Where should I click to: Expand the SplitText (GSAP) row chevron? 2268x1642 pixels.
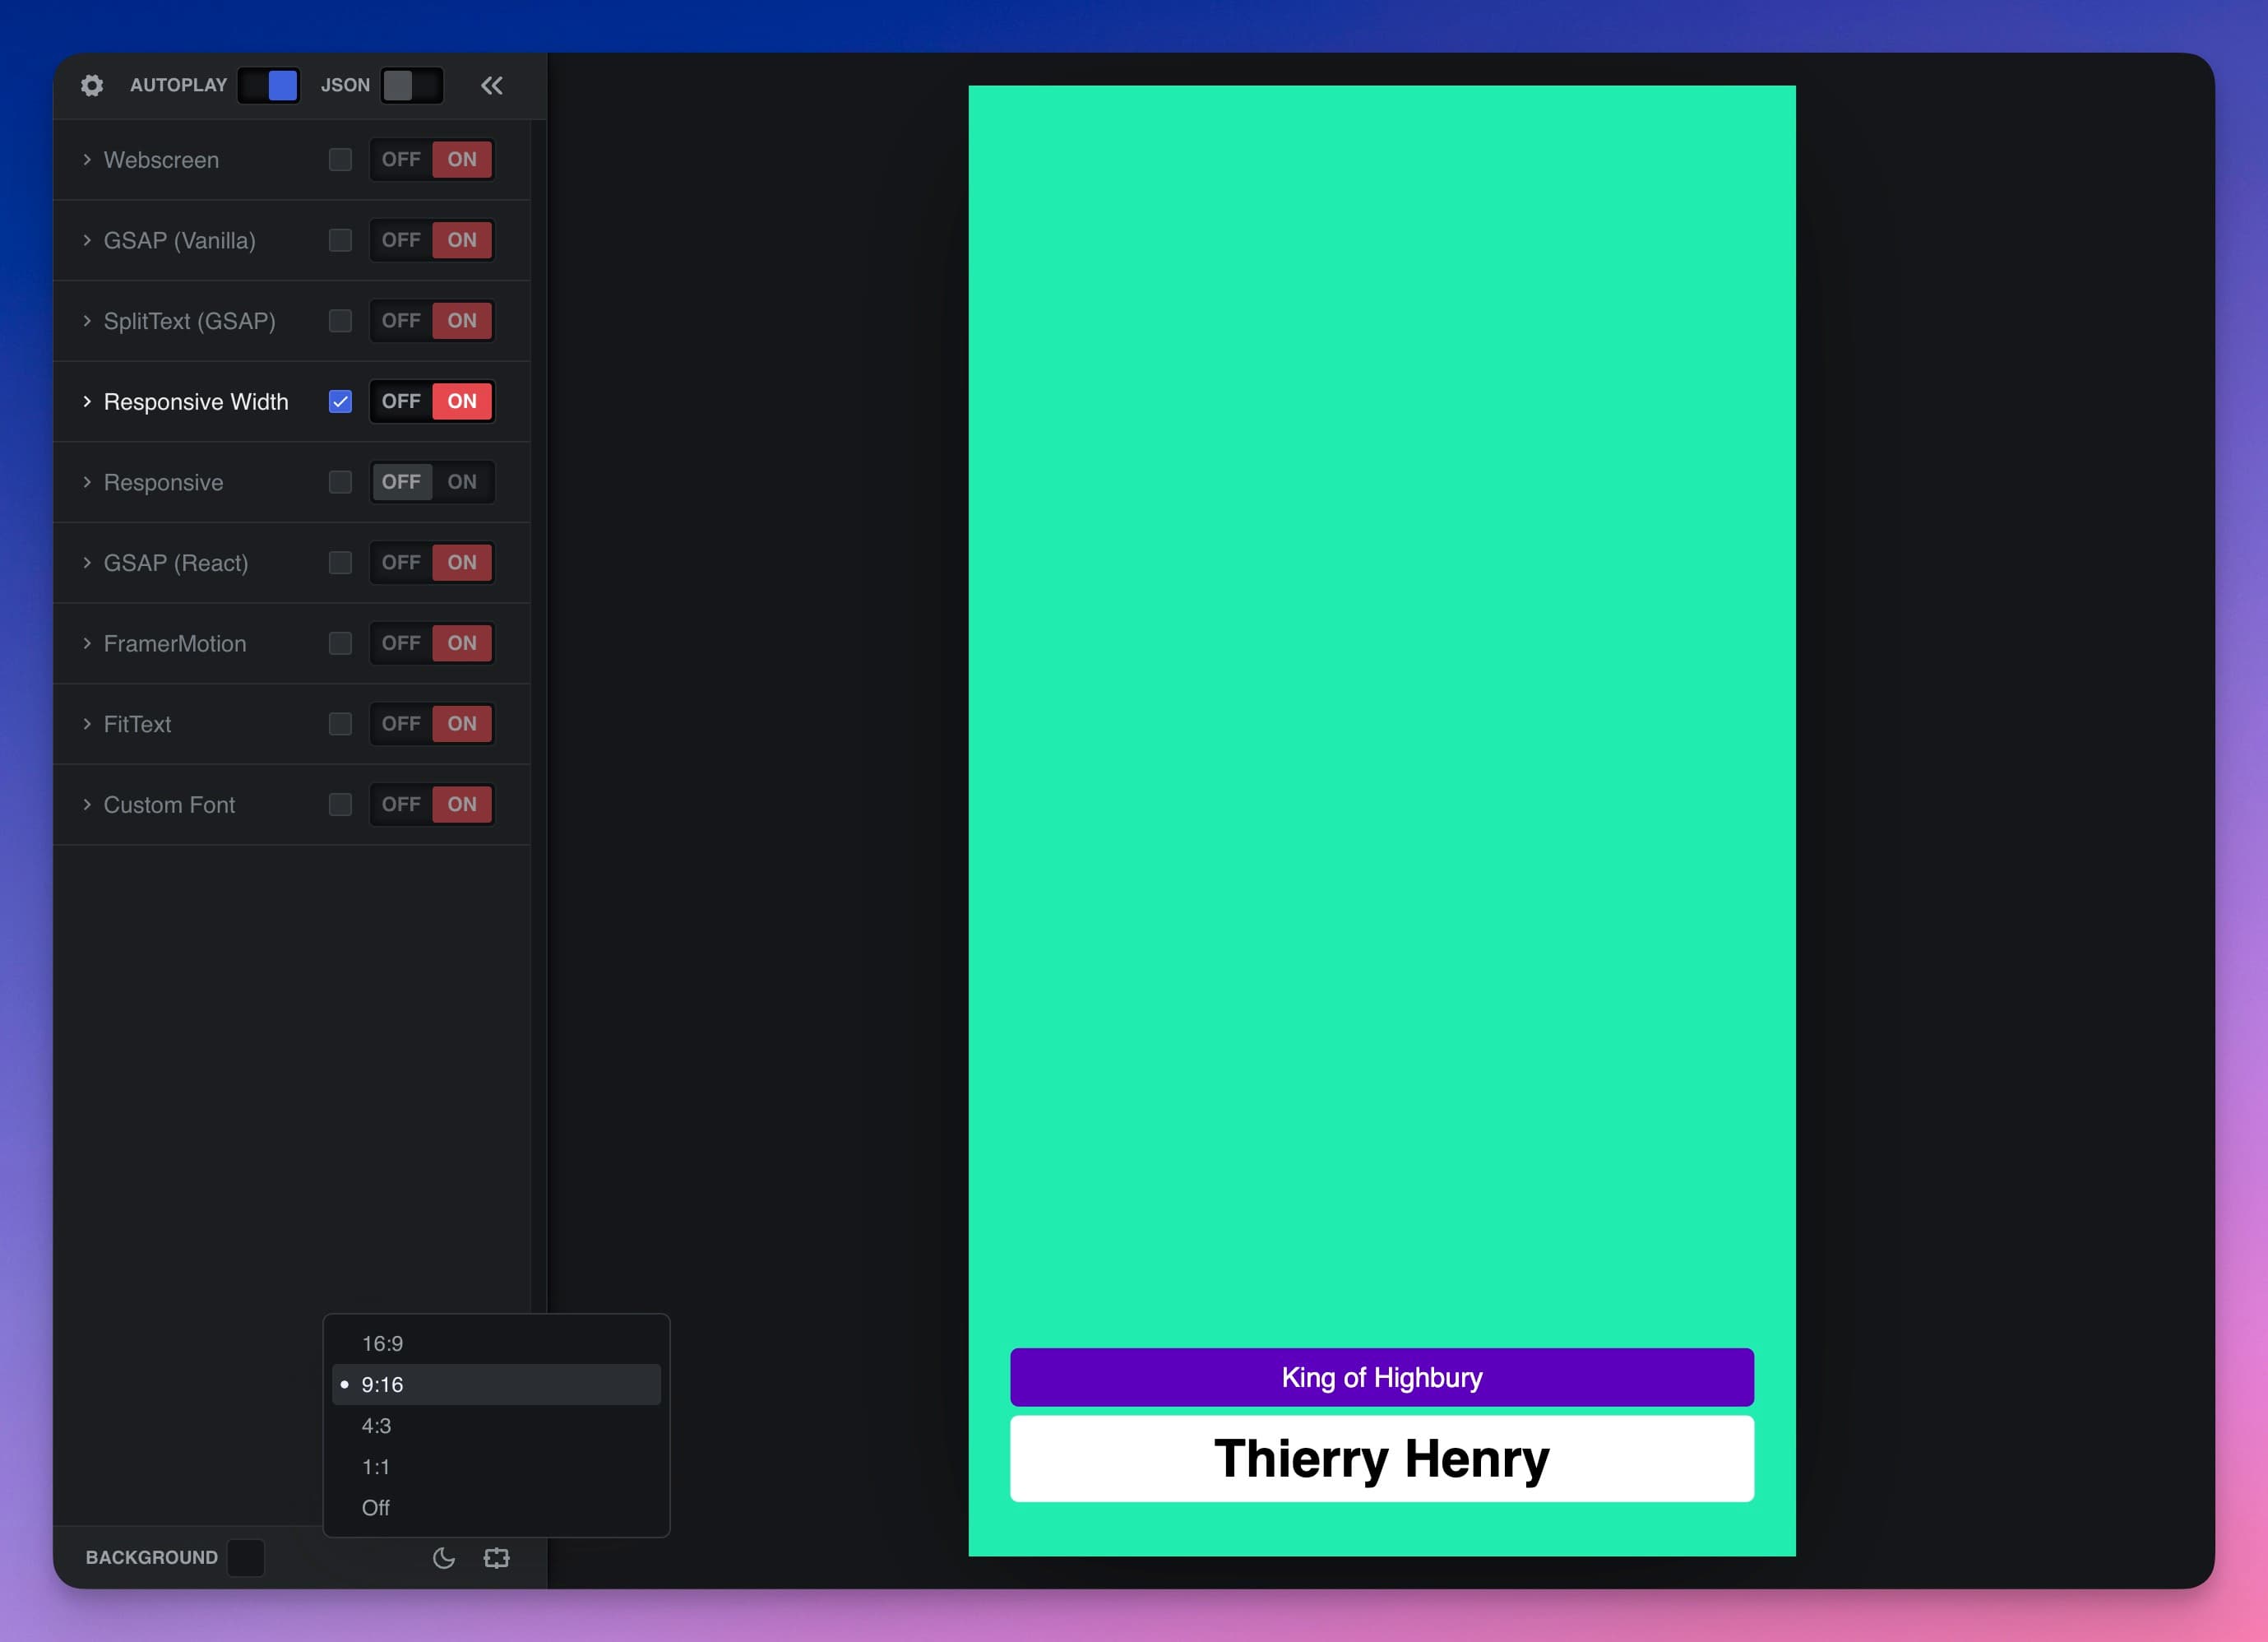(x=87, y=320)
